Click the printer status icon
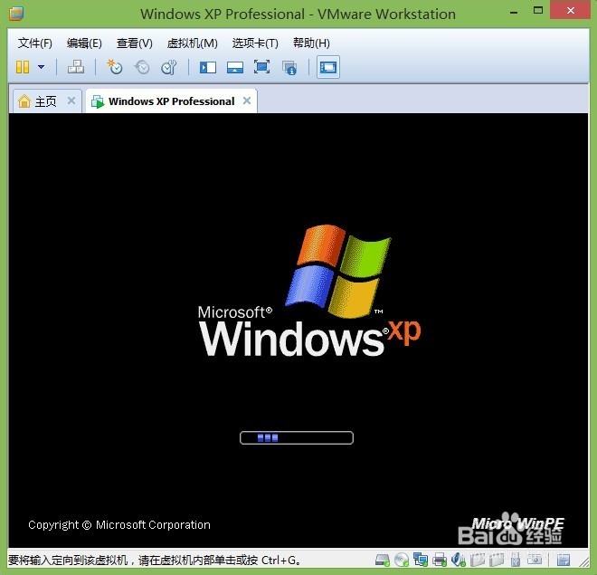The height and width of the screenshot is (575, 597). point(440,560)
